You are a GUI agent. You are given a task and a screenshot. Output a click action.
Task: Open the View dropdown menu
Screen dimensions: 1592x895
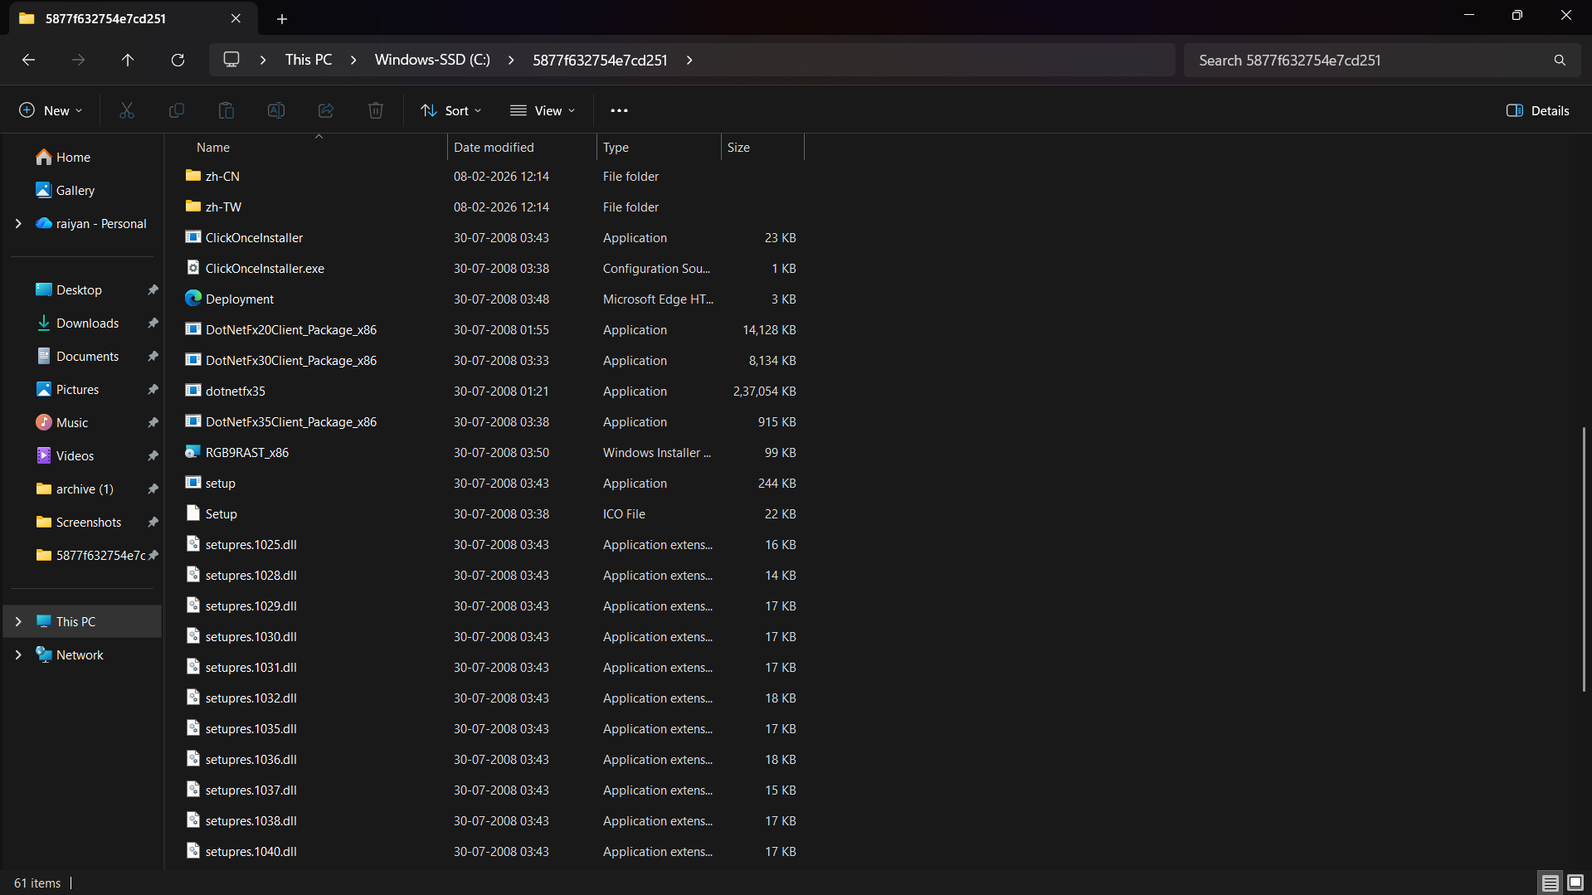click(542, 110)
